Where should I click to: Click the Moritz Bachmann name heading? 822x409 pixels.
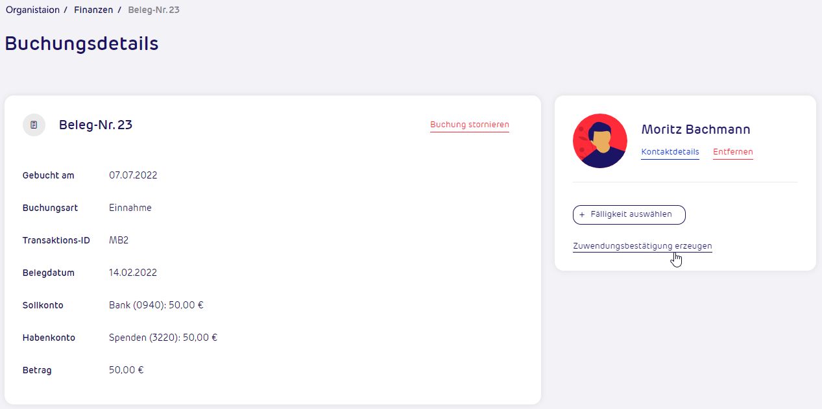click(x=695, y=129)
